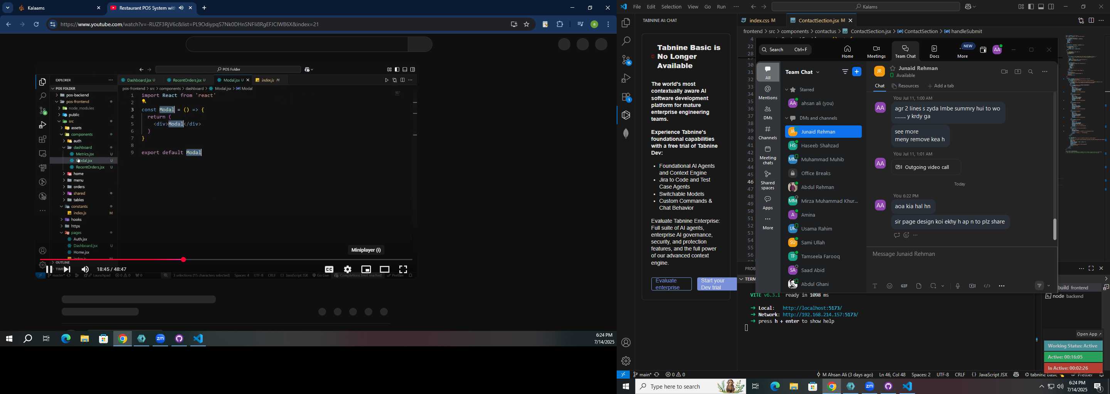Open Zoom calendar icon beside More
The width and height of the screenshot is (1110, 394).
click(983, 50)
